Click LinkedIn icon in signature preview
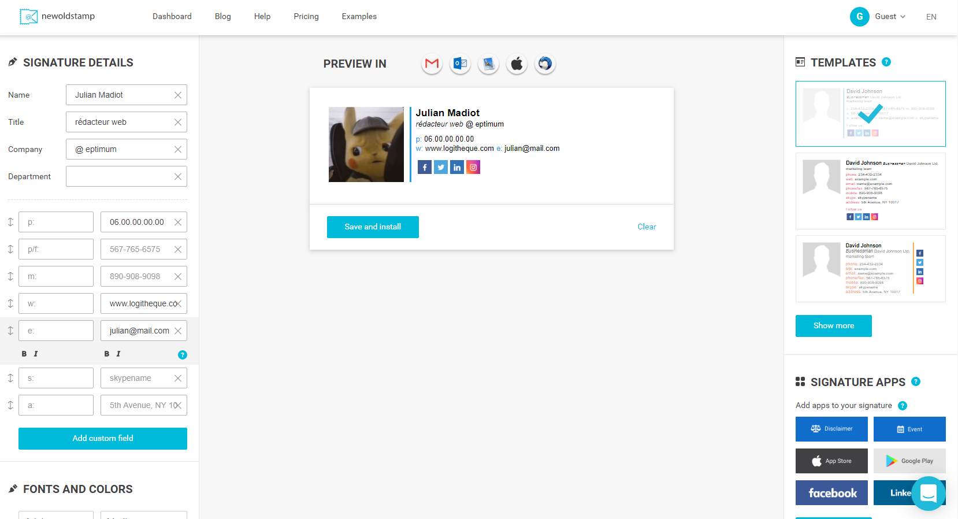 (457, 167)
